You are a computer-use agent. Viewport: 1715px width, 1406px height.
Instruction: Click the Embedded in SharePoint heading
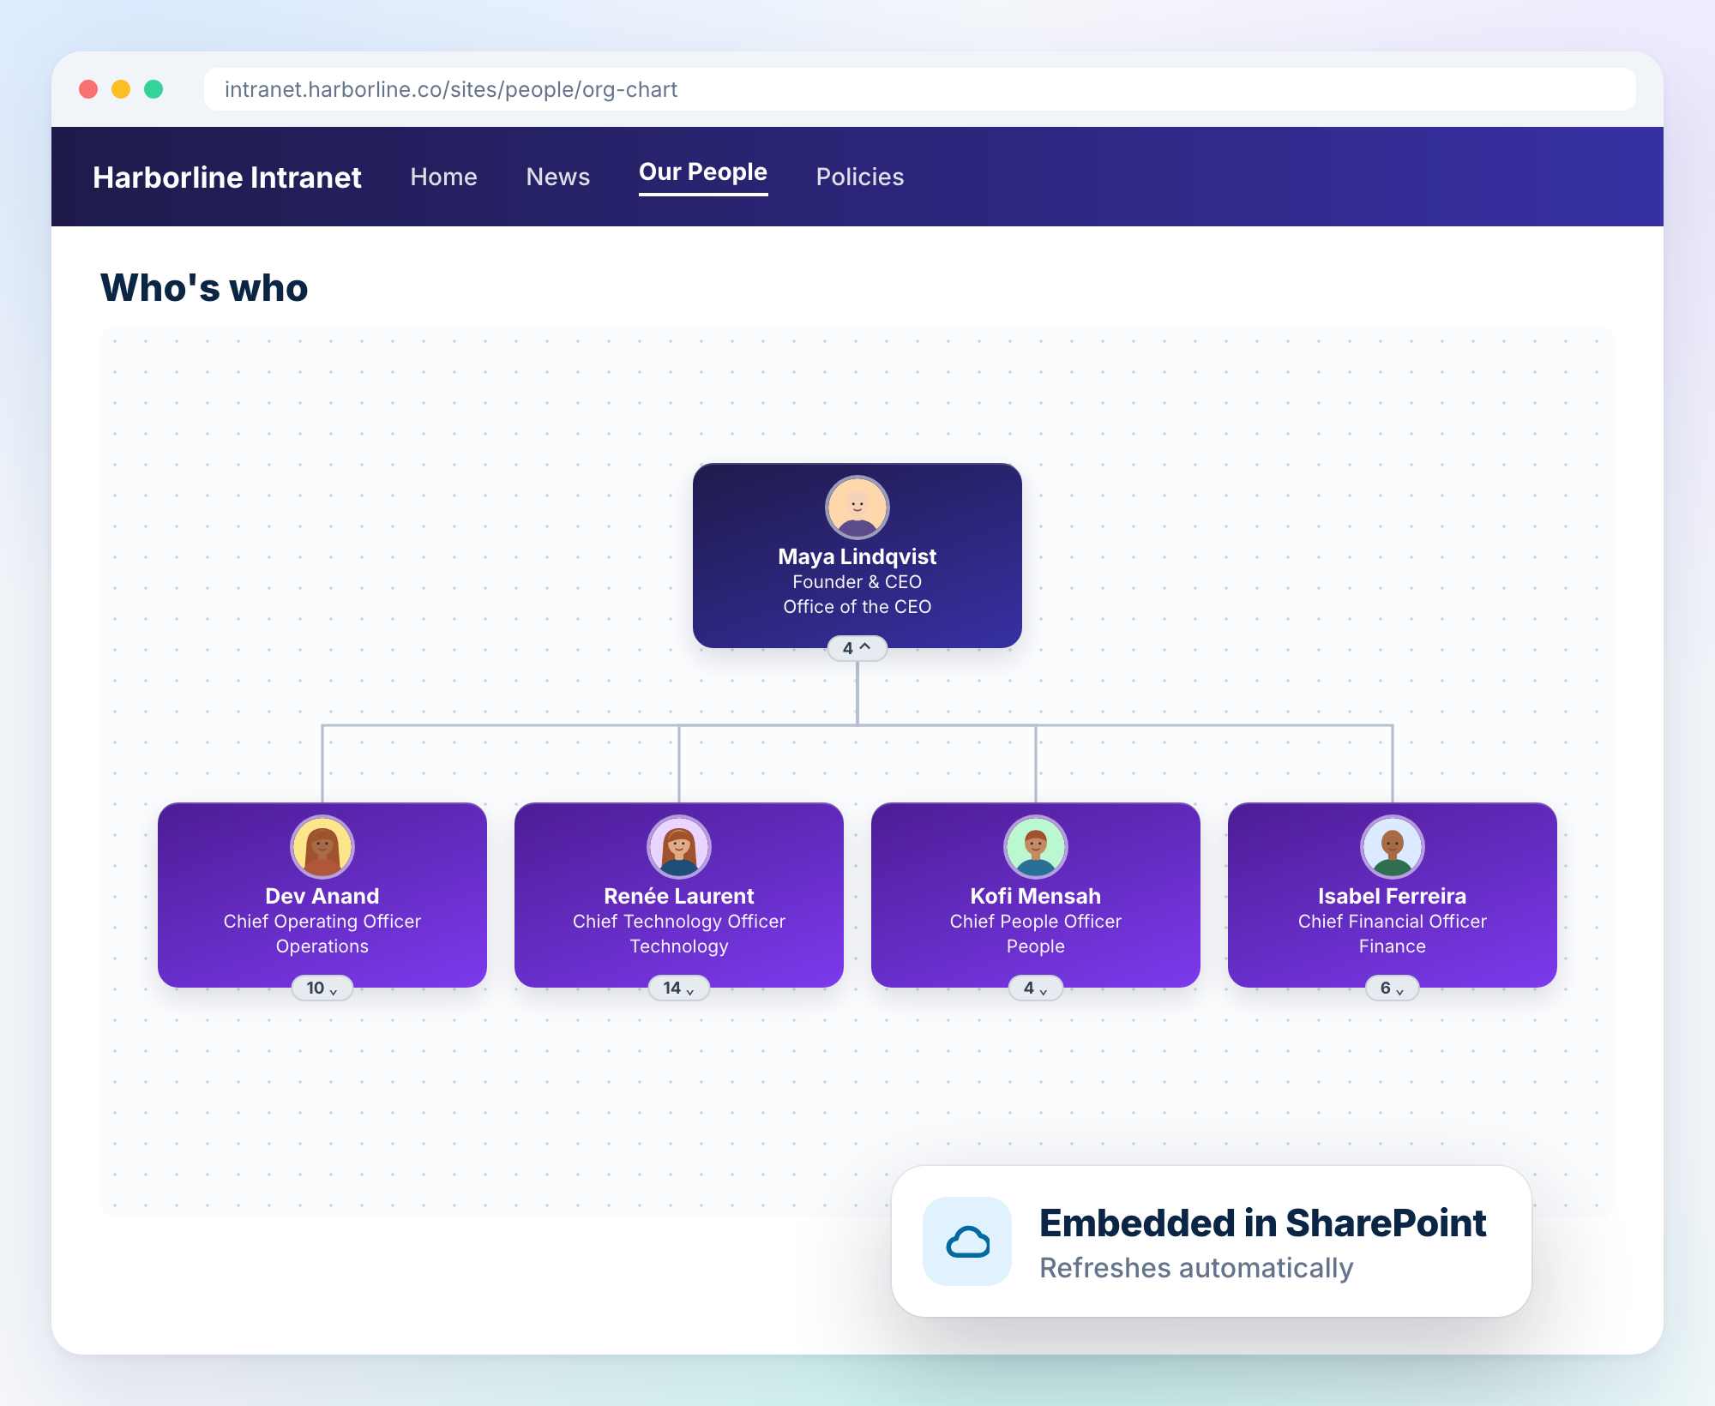1263,1223
